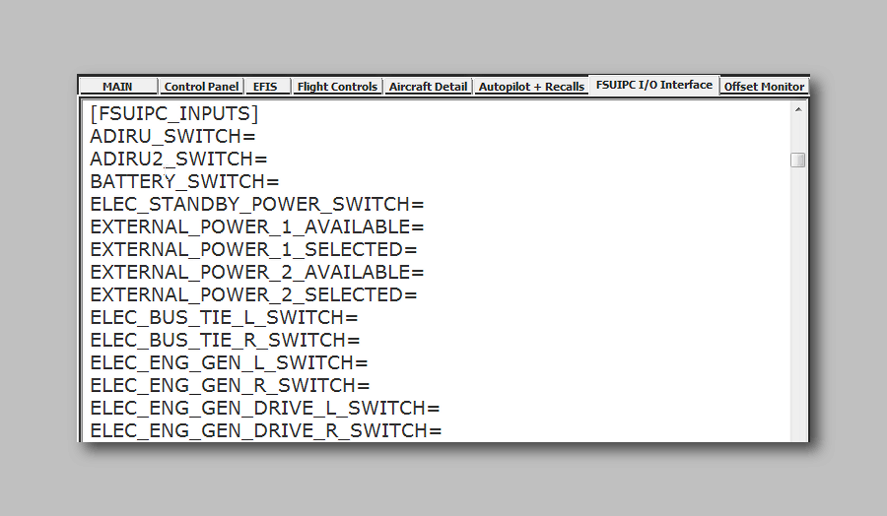Switch to Autopilot + Recalls tab
887x516 pixels.
click(x=531, y=87)
